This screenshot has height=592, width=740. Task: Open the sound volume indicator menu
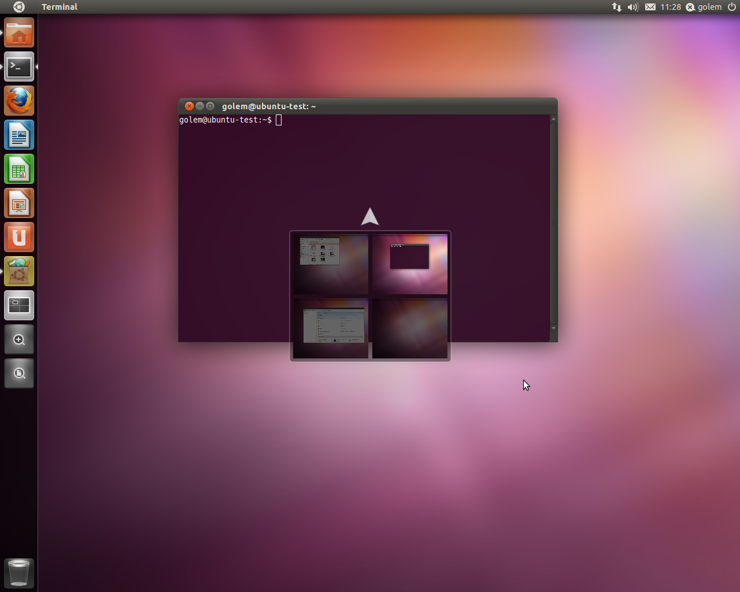[x=633, y=7]
